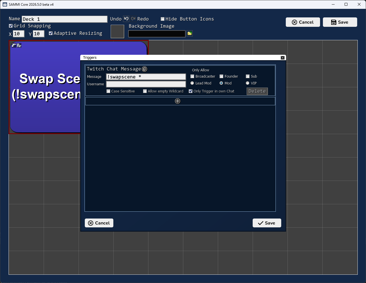Click the Undo arrow icon
This screenshot has width=366, height=283.
[126, 19]
